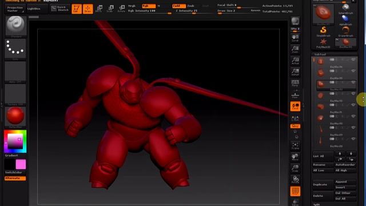Viewport: 366px width, 206px height.
Task: Click the All Low button
Action: point(323,171)
